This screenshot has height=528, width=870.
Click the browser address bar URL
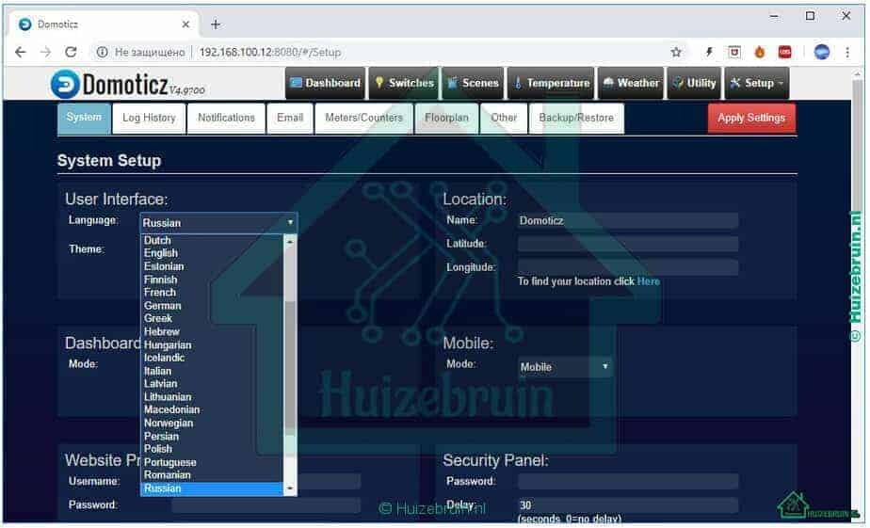click(269, 52)
